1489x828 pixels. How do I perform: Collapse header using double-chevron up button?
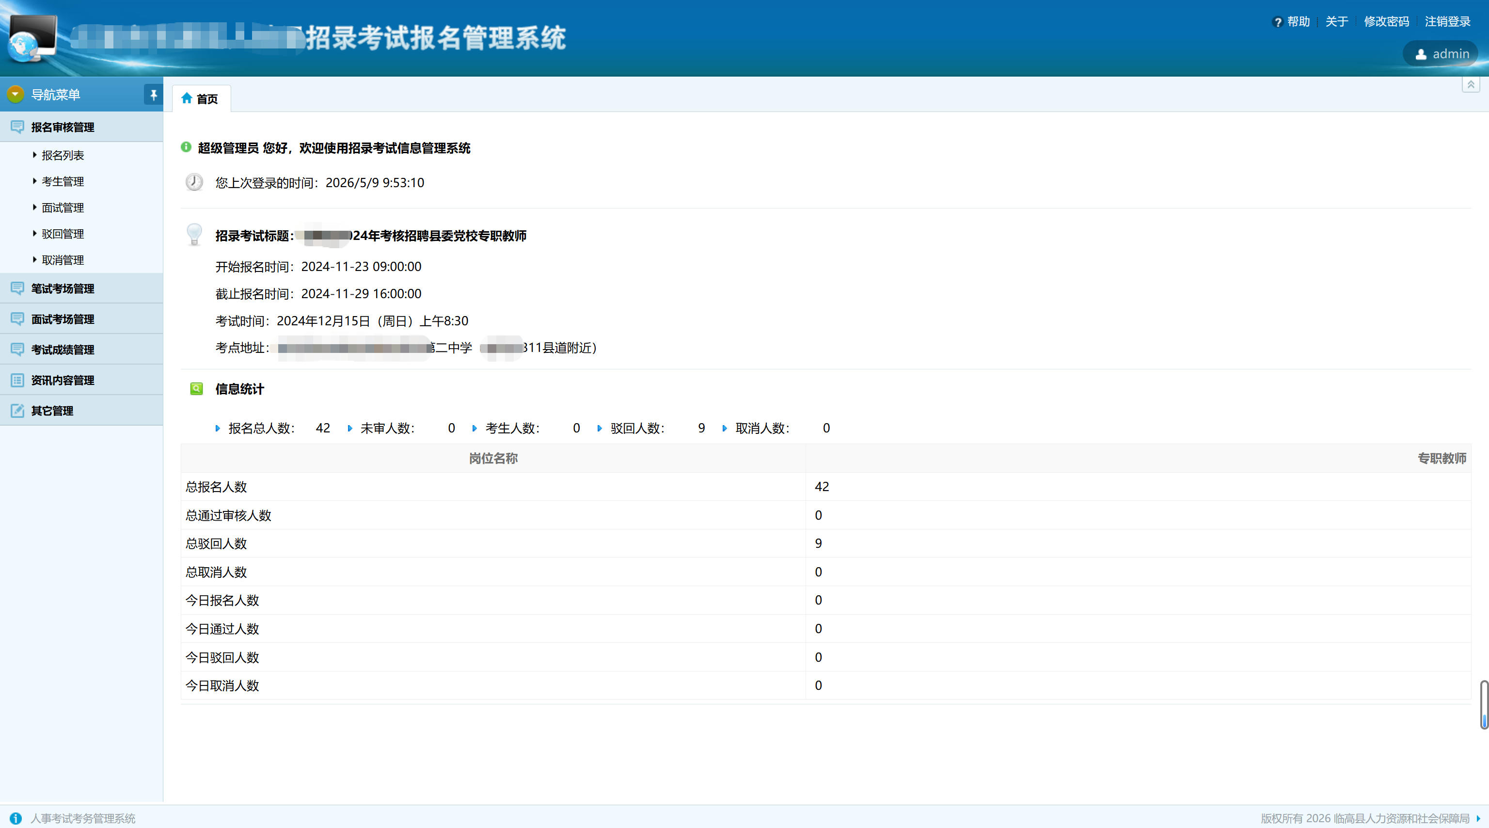(1471, 85)
